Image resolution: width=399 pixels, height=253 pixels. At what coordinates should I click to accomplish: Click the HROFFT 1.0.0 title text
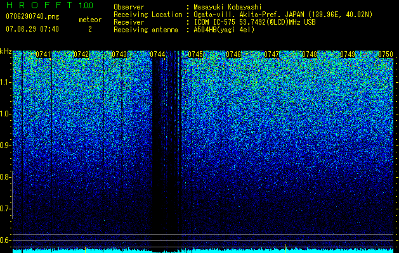[x=49, y=5]
